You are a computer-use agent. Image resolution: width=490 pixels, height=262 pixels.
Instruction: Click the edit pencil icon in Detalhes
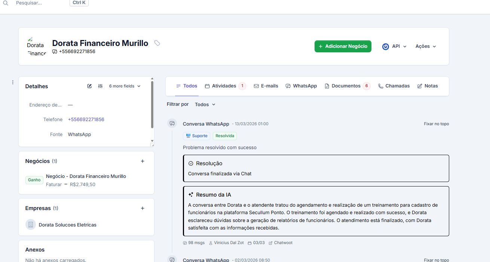coord(89,86)
